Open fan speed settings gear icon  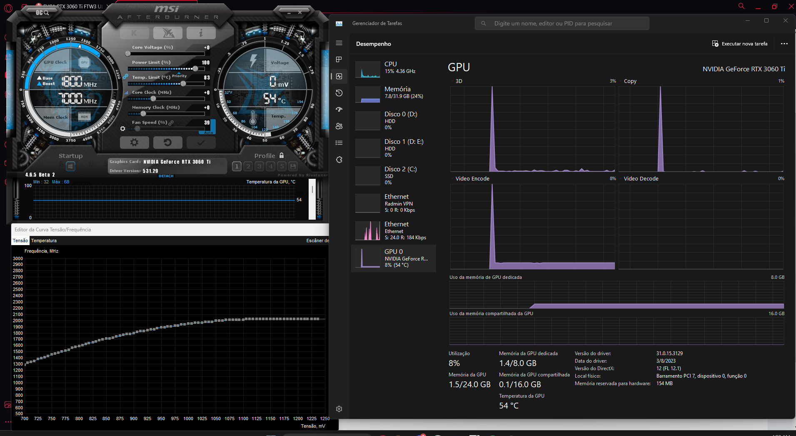click(122, 129)
